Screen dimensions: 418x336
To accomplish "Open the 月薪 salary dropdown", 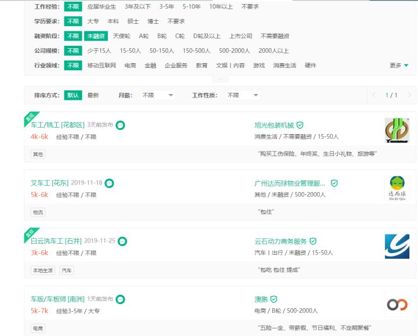I will [x=158, y=95].
